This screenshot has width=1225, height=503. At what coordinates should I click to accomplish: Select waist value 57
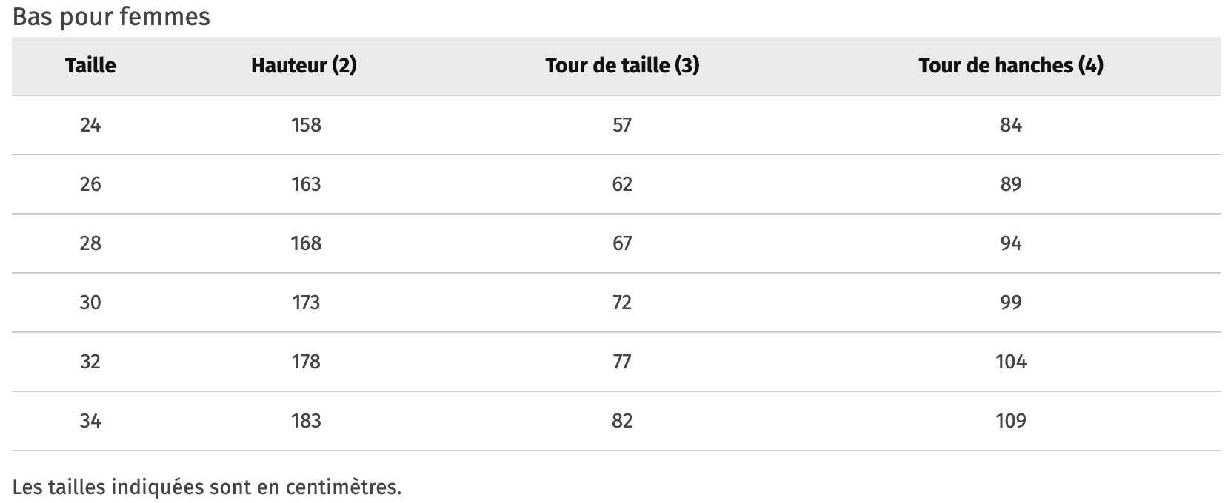tap(622, 125)
